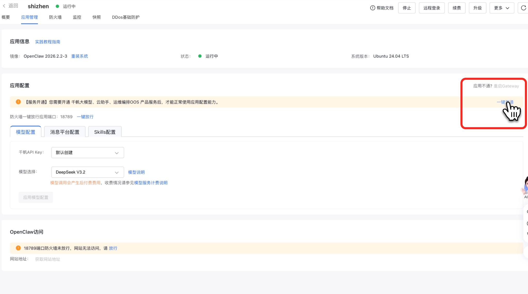
Task: Open help docs via question icon
Action: coord(373,8)
